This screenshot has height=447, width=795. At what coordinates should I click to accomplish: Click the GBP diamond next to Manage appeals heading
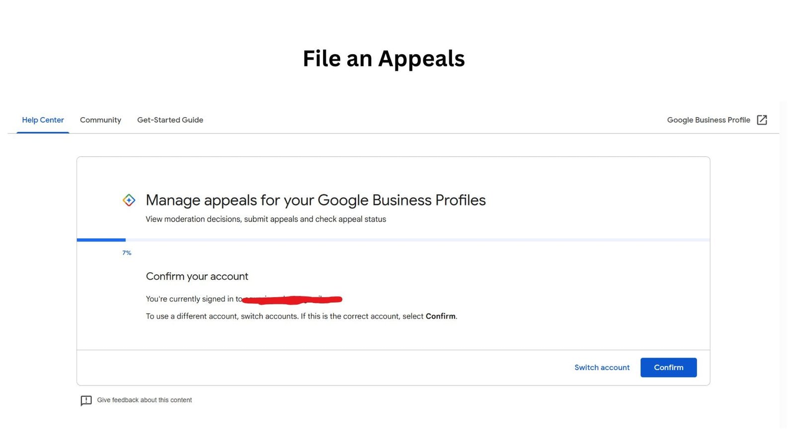[128, 200]
